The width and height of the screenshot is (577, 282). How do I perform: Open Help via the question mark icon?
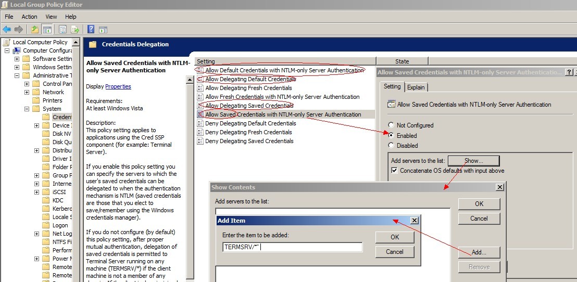click(x=91, y=29)
